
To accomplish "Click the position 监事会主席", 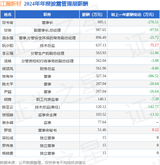I will point(47,115).
